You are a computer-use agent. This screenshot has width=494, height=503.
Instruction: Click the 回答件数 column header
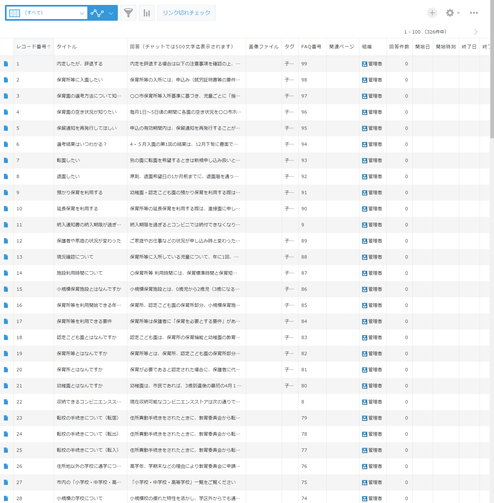point(399,47)
